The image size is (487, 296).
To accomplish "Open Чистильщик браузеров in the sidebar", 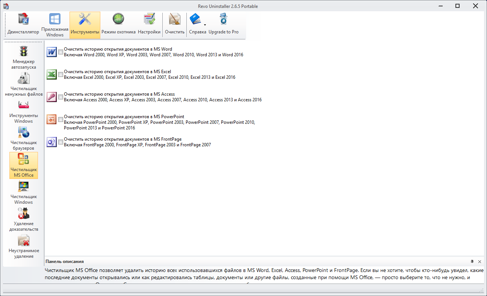I will pyautogui.click(x=23, y=138).
